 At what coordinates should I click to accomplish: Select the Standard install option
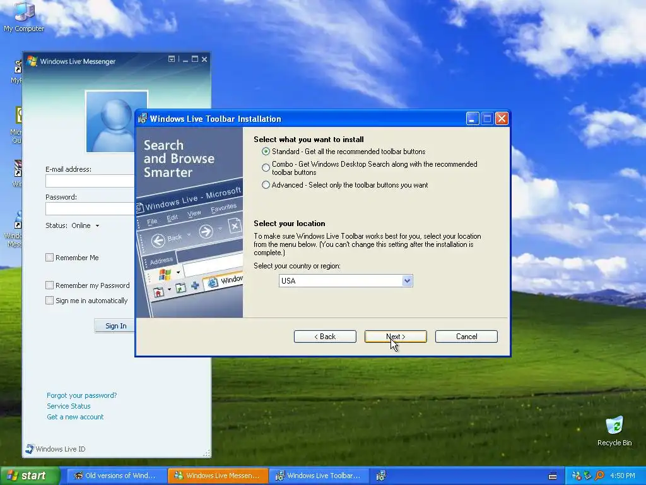(266, 152)
